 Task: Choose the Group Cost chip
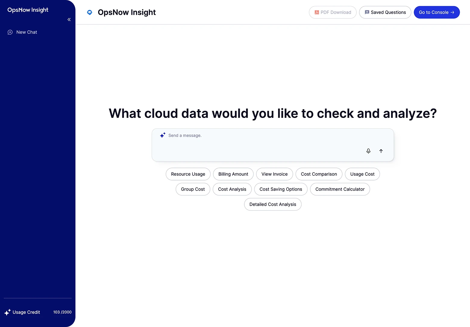[x=193, y=189]
